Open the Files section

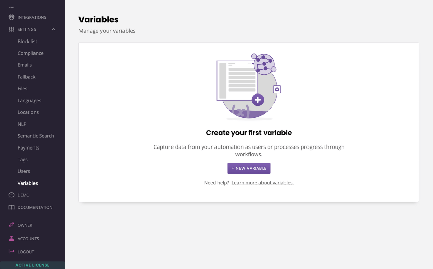pyautogui.click(x=22, y=88)
